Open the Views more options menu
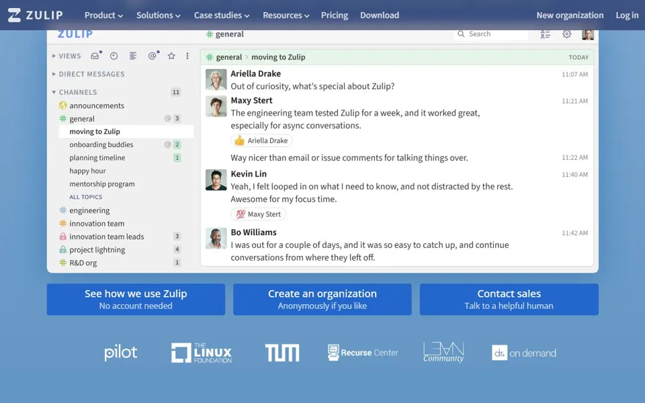Screen dimensions: 645x403 tap(187, 56)
